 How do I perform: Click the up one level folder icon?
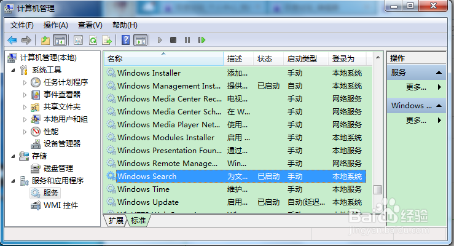coord(45,40)
